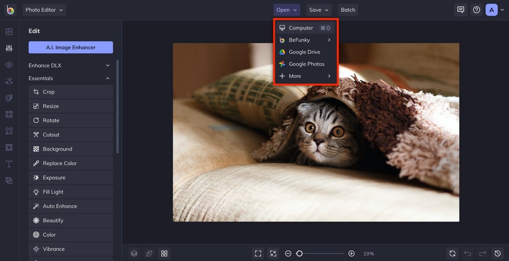Screen dimensions: 509x261
Task: Expand the BeFunky submenu
Action: [305, 40]
